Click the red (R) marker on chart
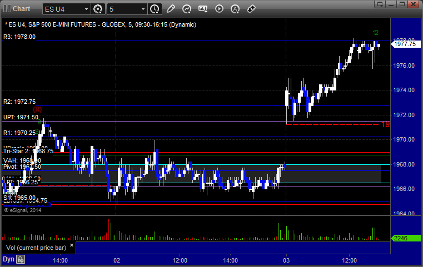This screenshot has height=267, width=423. coord(37,109)
